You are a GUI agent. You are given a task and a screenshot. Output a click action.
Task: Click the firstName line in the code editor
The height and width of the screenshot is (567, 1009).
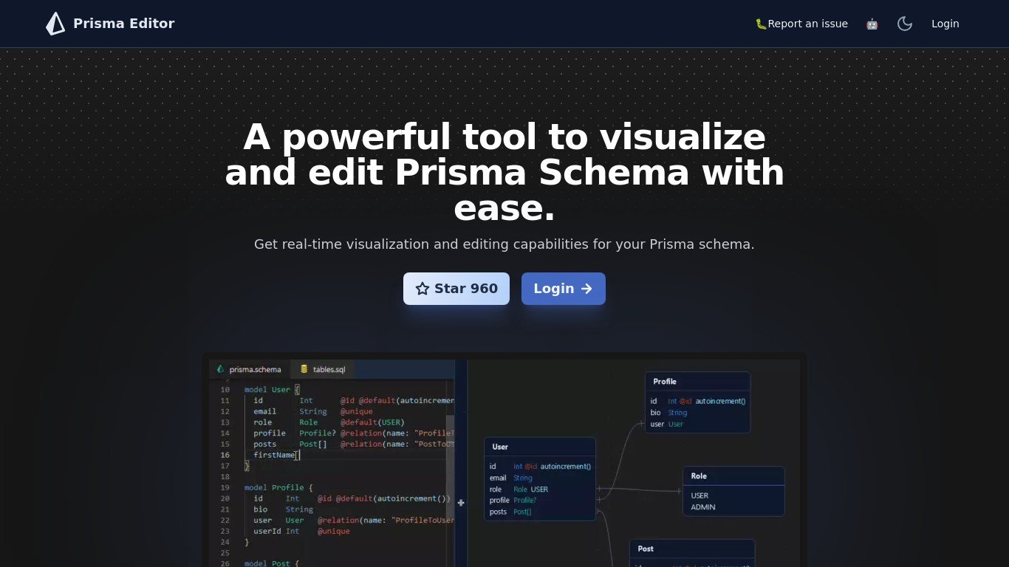coord(274,455)
